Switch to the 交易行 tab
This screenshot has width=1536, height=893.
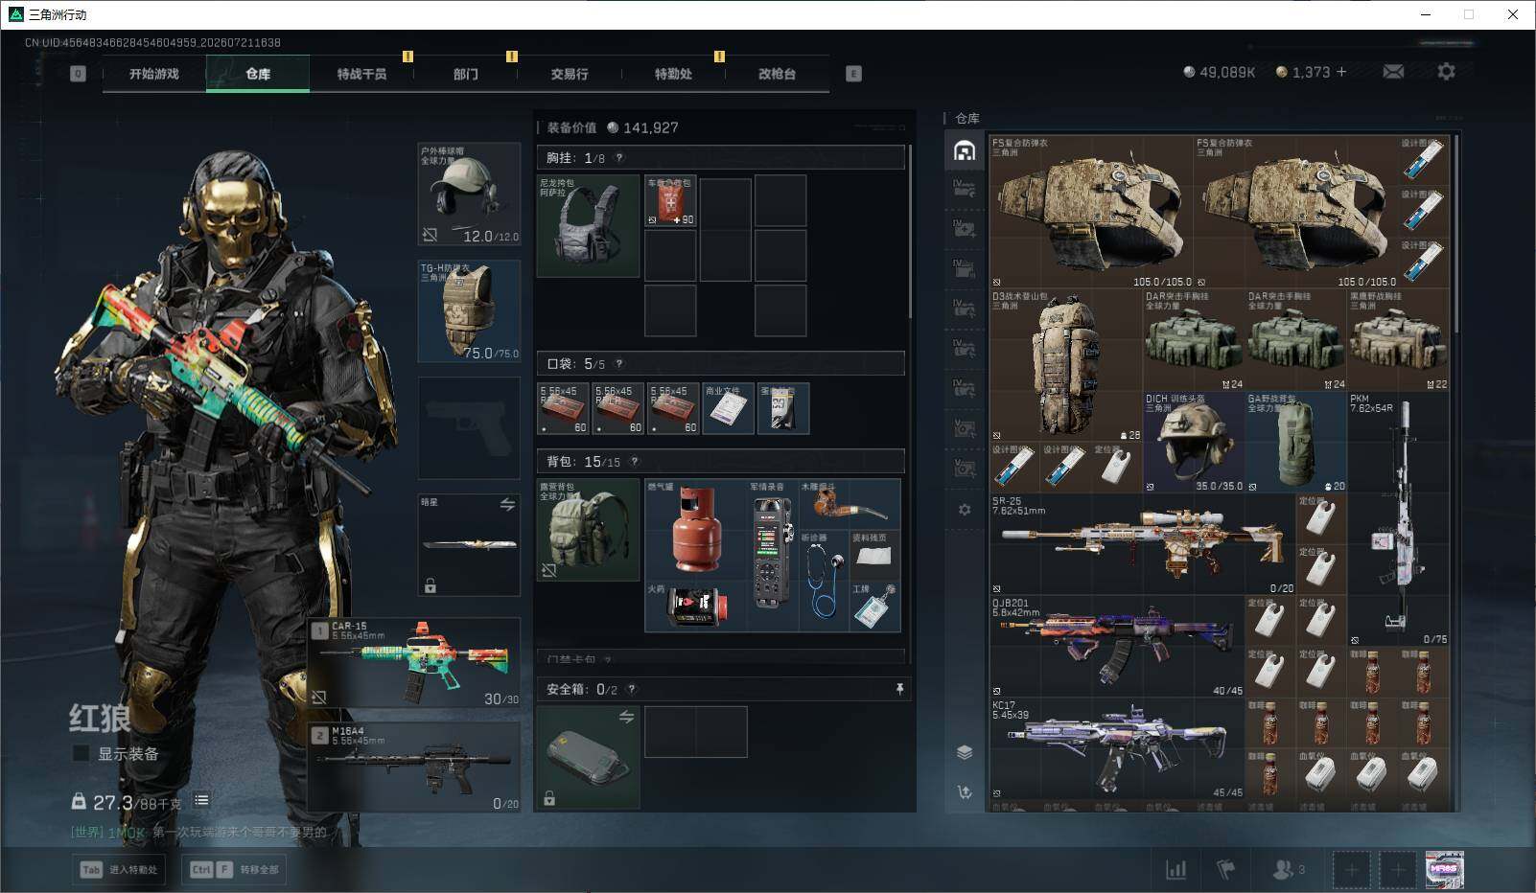pos(570,74)
